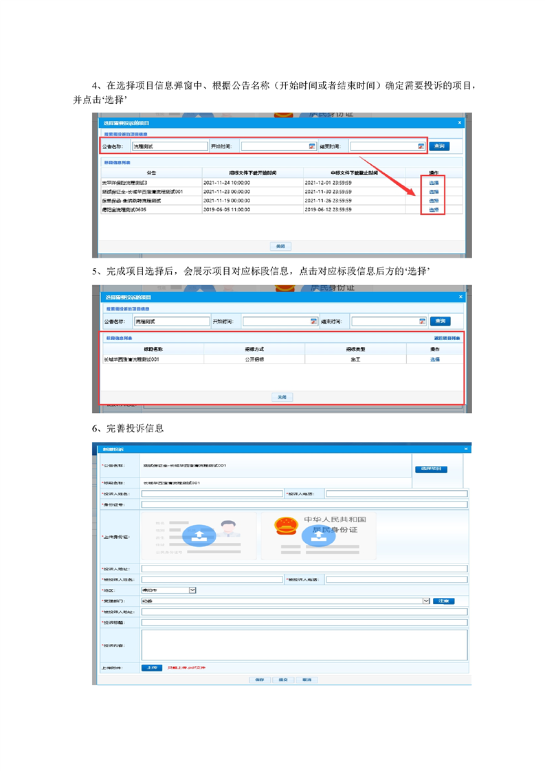
Task: Click 投诉人姓名 input field
Action: tap(212, 493)
